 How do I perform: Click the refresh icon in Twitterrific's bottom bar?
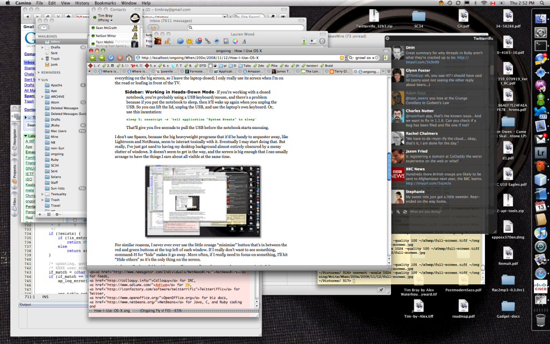click(405, 212)
